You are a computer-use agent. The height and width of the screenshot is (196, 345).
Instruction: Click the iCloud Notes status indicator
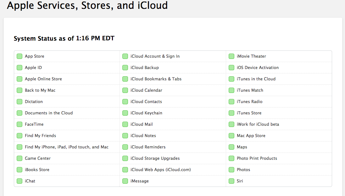click(125, 135)
